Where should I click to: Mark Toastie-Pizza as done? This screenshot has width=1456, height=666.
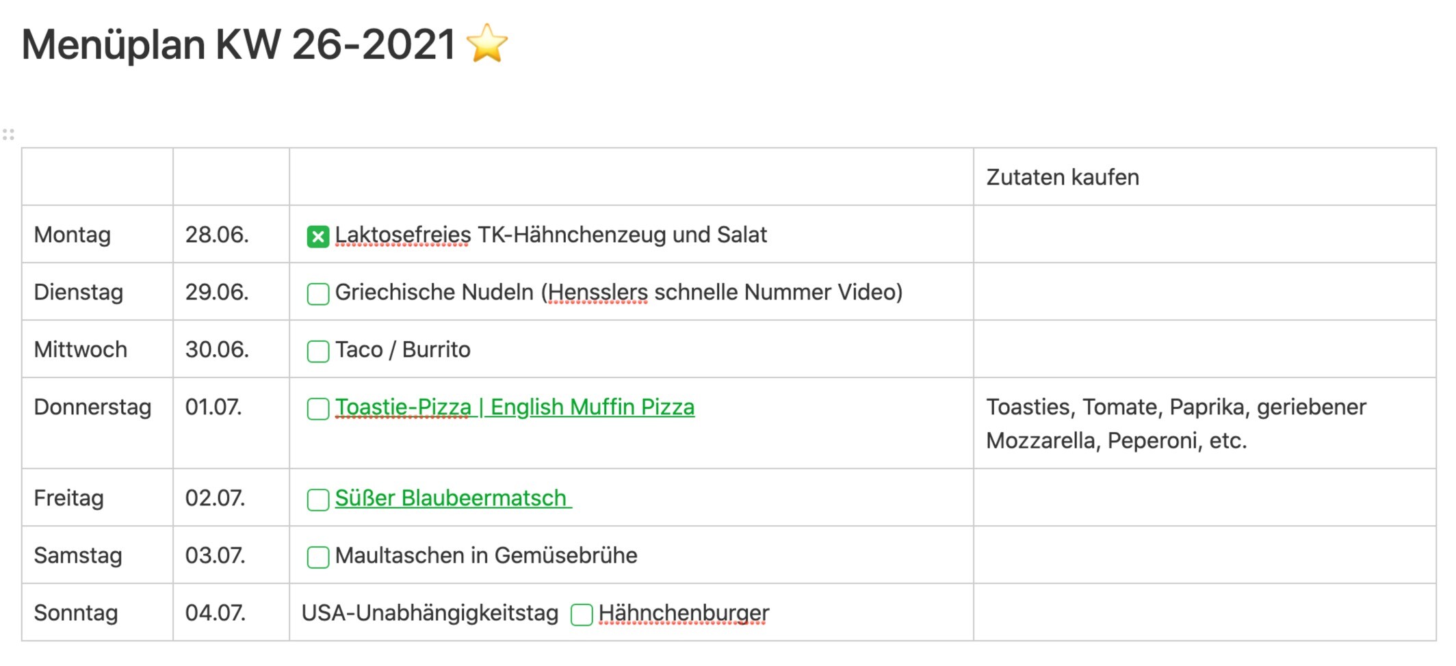point(317,409)
